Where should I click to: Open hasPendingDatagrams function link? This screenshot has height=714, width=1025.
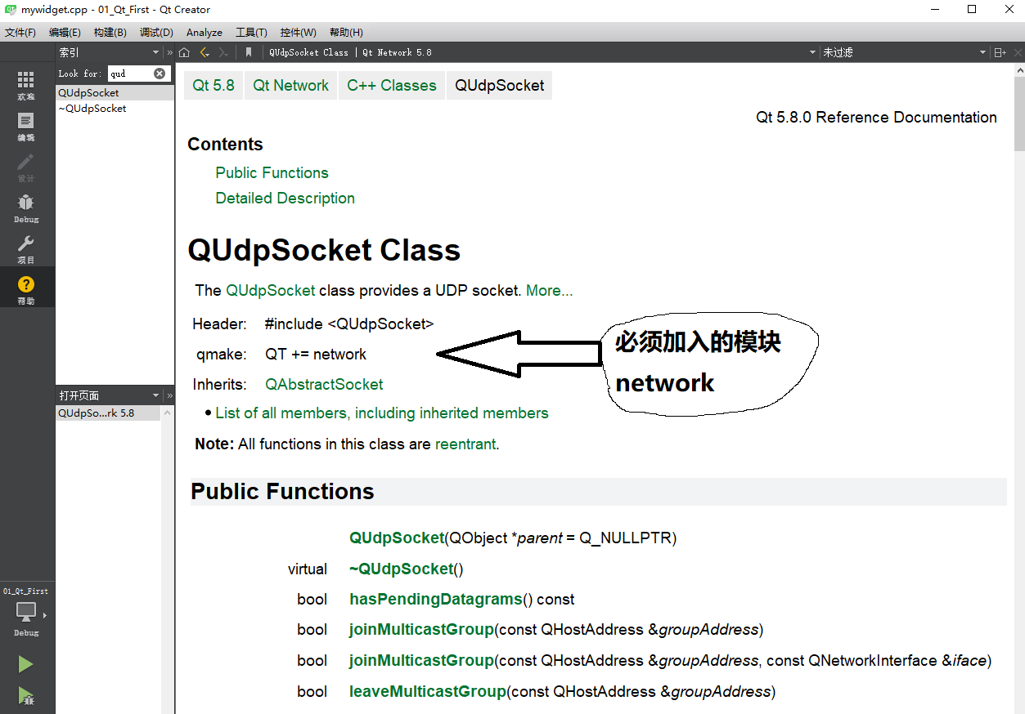[435, 600]
